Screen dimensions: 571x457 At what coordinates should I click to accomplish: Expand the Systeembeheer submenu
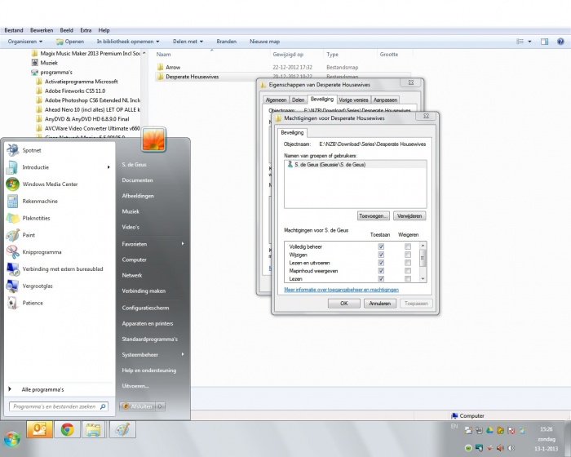(x=153, y=355)
